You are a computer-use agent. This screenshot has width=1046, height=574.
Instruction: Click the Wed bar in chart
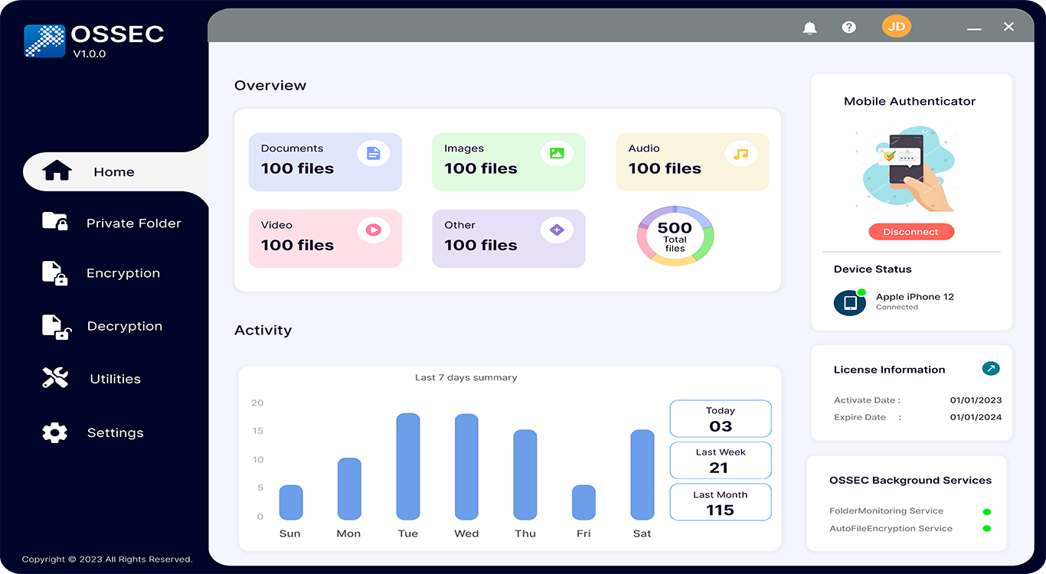(466, 467)
